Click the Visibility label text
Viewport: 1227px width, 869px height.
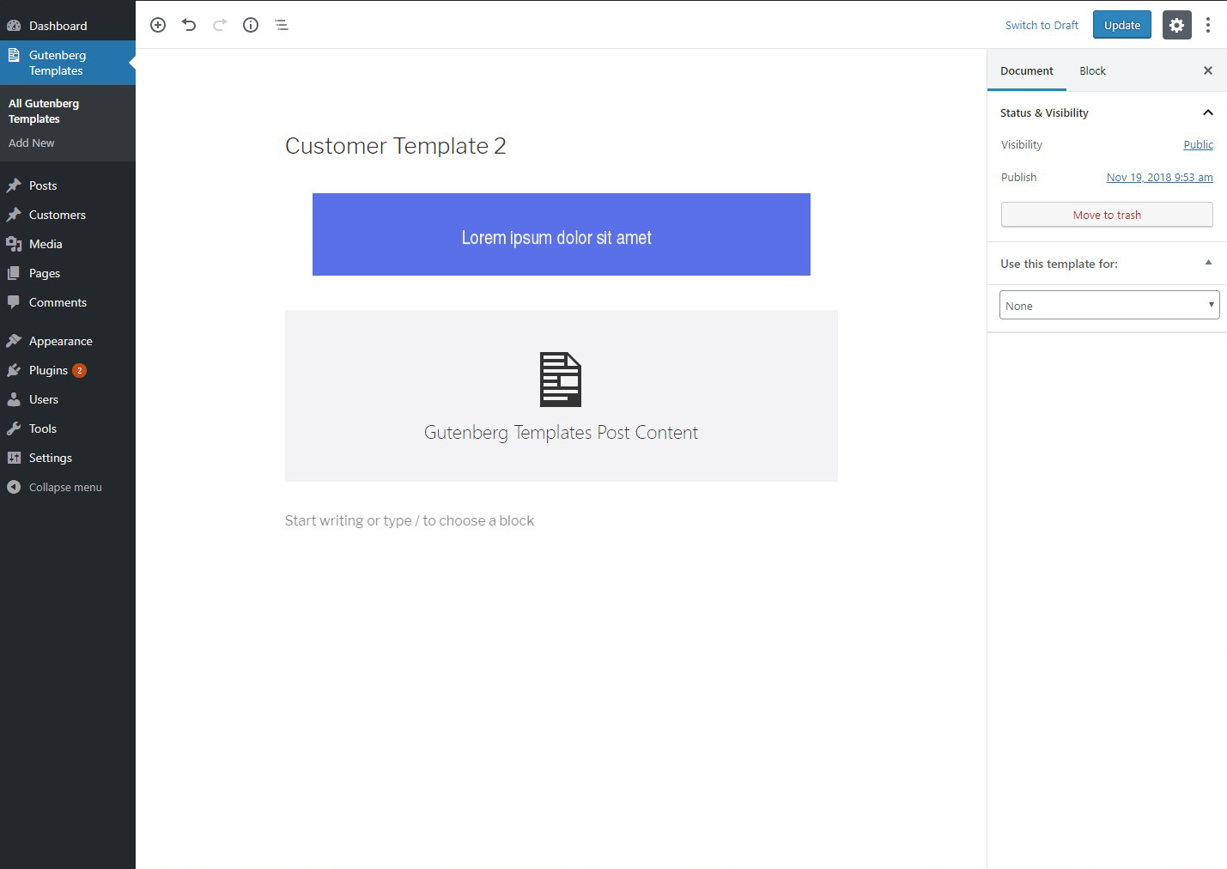[1022, 144]
